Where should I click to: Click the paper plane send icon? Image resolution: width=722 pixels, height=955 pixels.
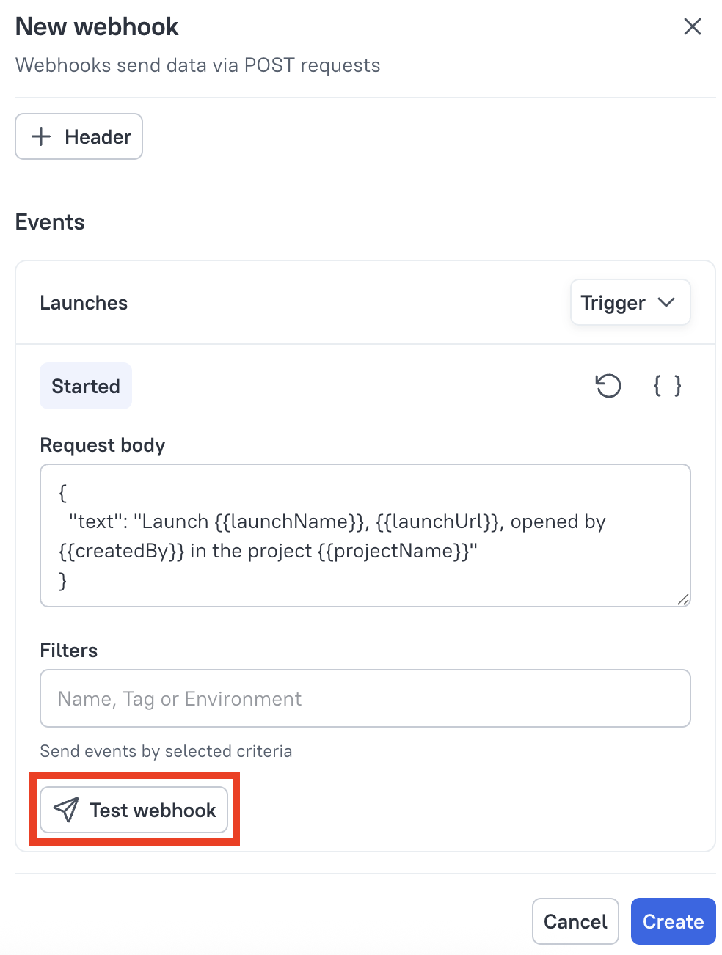pos(65,809)
